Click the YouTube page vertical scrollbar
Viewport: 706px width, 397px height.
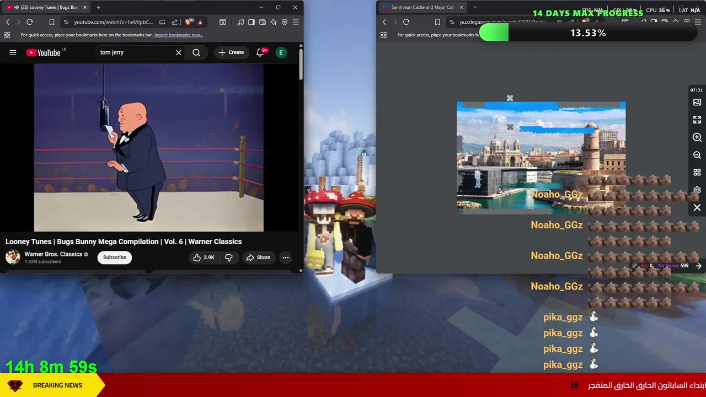pyautogui.click(x=301, y=65)
